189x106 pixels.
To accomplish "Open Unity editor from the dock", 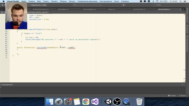I will coord(108,102).
